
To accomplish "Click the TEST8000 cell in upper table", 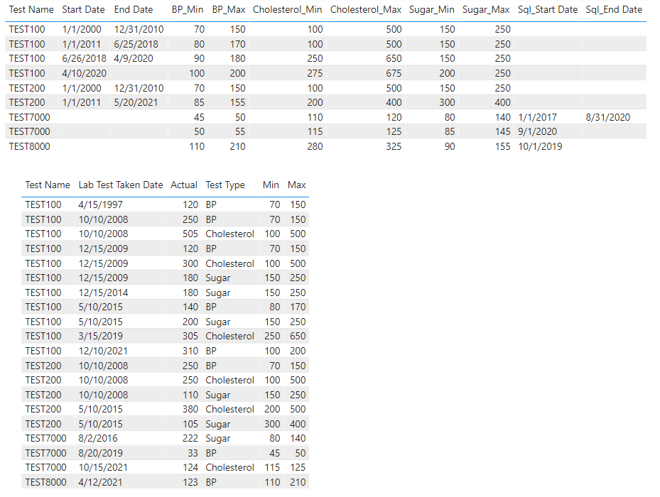I will click(29, 146).
